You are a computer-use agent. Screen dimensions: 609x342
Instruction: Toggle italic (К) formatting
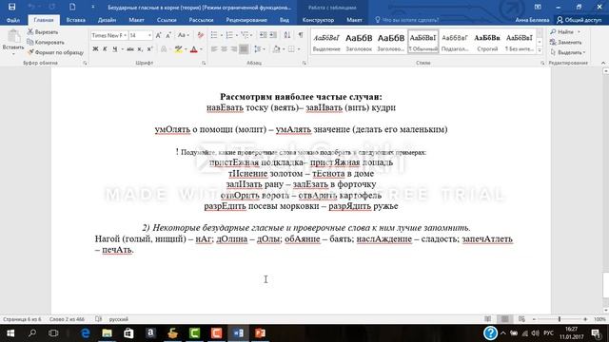click(x=105, y=48)
